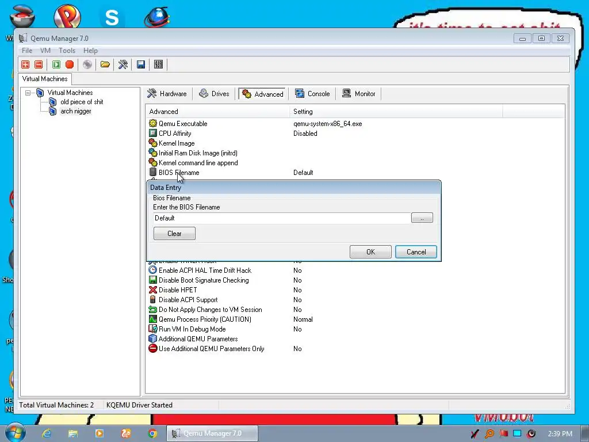Click the Qemu Manager 7.0 taskbar button

tap(213, 433)
